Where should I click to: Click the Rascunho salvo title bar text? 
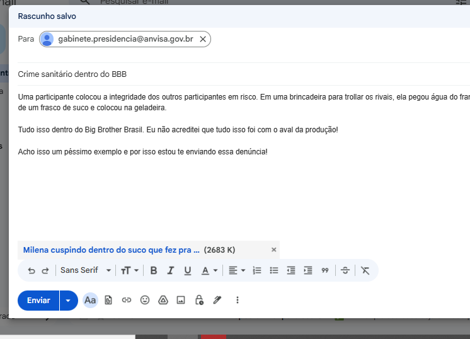click(x=47, y=16)
